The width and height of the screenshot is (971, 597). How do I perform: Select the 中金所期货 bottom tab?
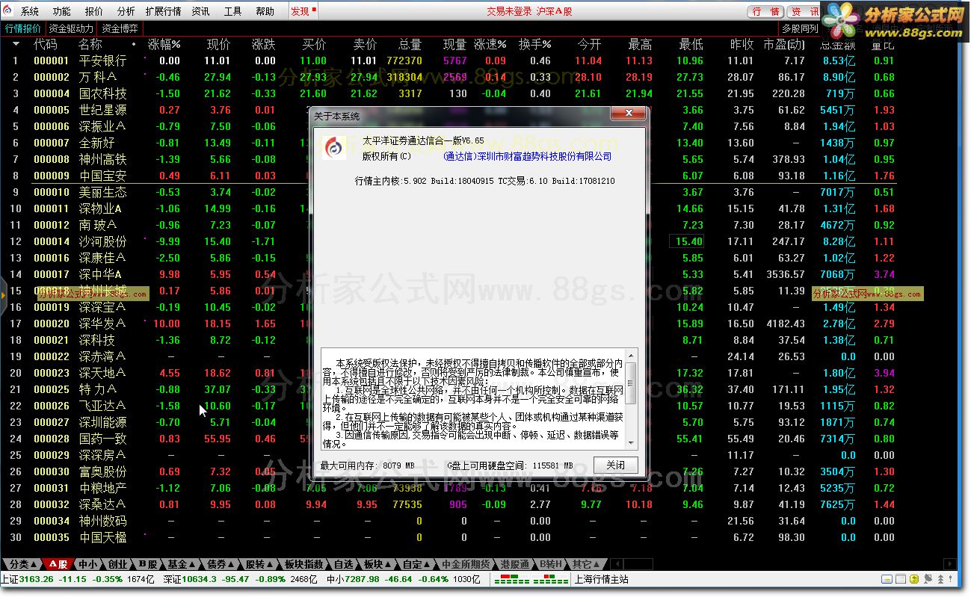(466, 564)
